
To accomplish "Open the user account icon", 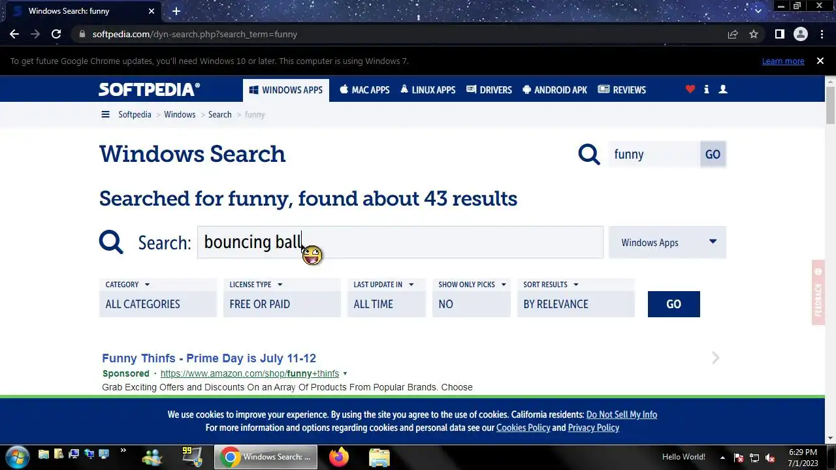I will (x=723, y=89).
